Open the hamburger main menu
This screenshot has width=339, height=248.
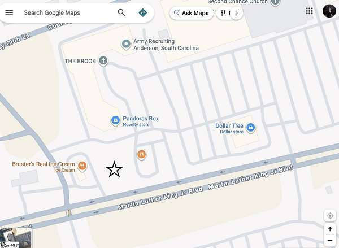pos(9,12)
